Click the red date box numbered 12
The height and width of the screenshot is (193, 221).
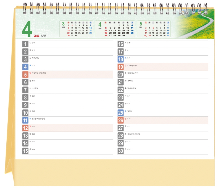pyautogui.click(x=25, y=128)
